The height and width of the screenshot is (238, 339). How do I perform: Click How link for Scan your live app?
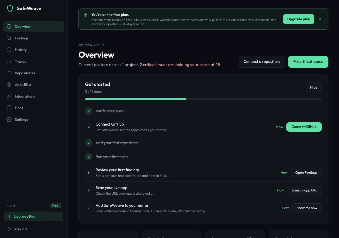[x=280, y=190]
